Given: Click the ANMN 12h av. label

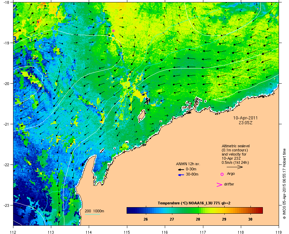Looking at the screenshot, I should 188,164.
